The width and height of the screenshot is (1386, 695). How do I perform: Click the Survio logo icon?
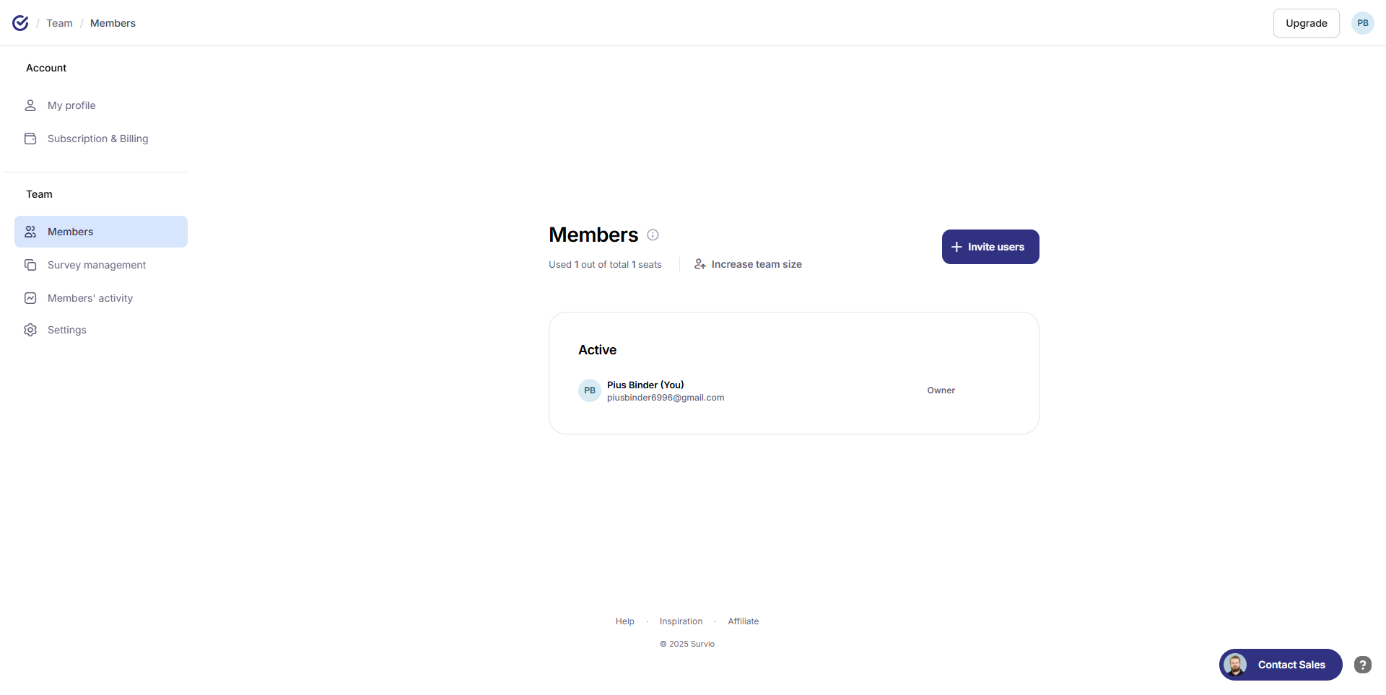[x=20, y=23]
